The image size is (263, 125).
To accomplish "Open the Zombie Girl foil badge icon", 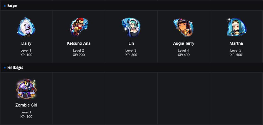I will click(x=26, y=89).
